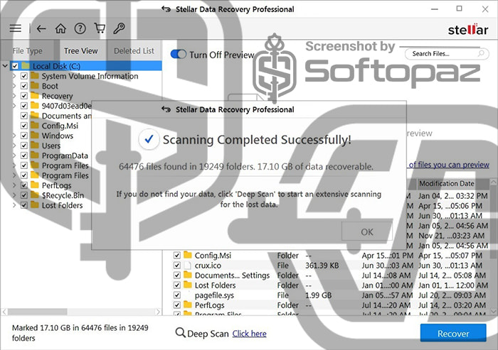Uncheck the crux.ico checkbox in list
The height and width of the screenshot is (350, 498).
tap(177, 265)
